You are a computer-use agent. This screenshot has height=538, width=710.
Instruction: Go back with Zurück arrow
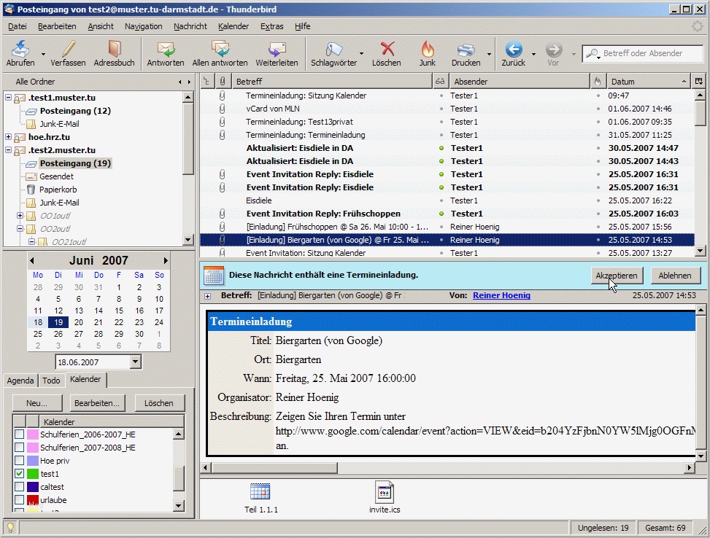[x=514, y=53]
